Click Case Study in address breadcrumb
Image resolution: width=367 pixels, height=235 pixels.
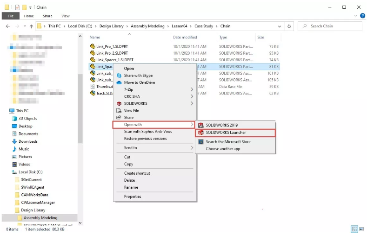point(204,26)
